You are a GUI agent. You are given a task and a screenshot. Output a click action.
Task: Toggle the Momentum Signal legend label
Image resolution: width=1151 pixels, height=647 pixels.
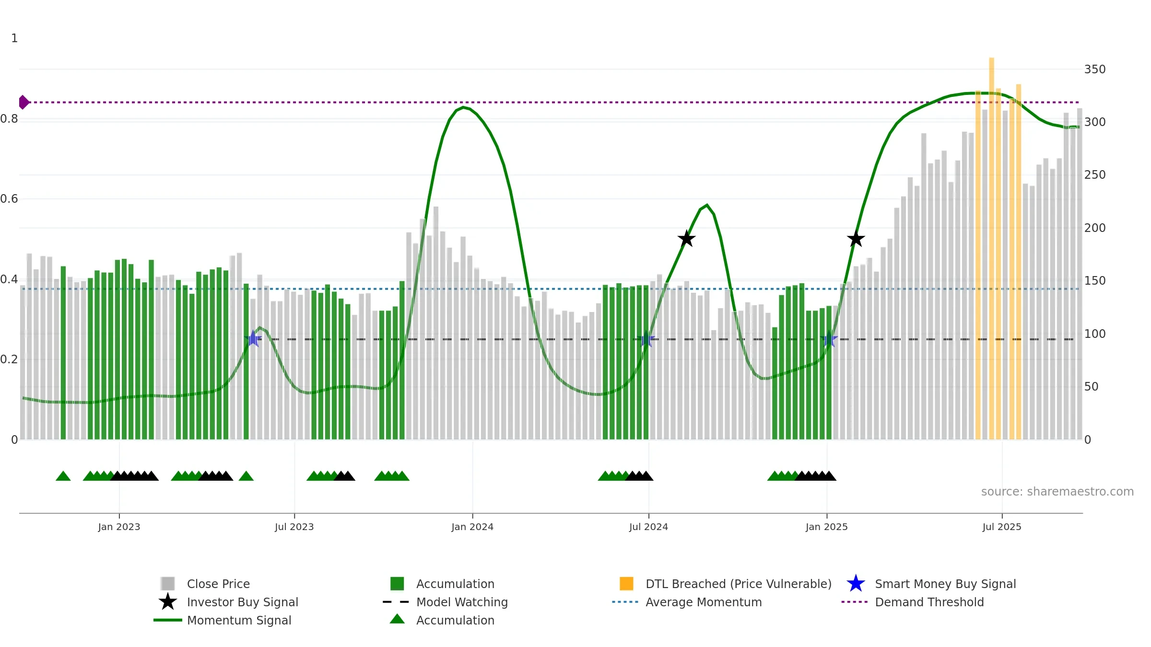click(x=239, y=620)
